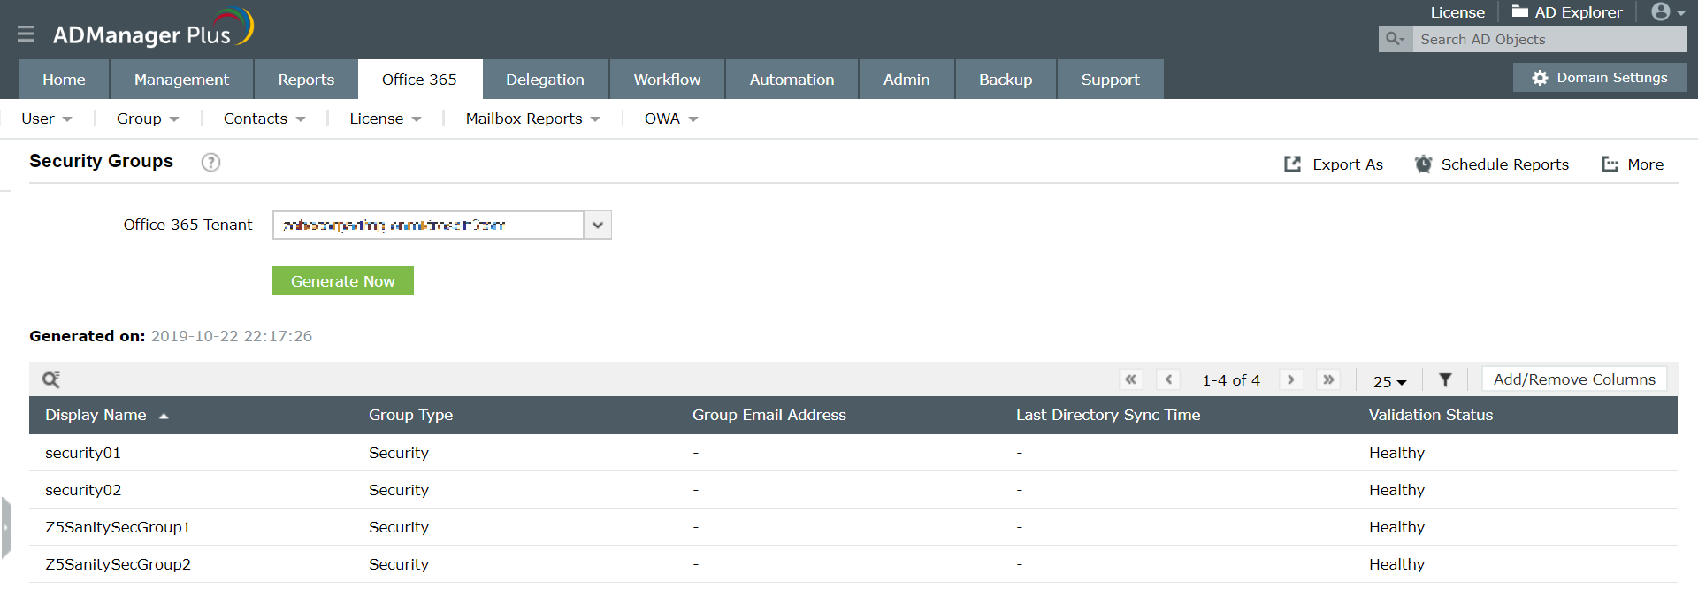The height and width of the screenshot is (589, 1698).
Task: Open the Office 365 Tenant dropdown
Action: 598,225
